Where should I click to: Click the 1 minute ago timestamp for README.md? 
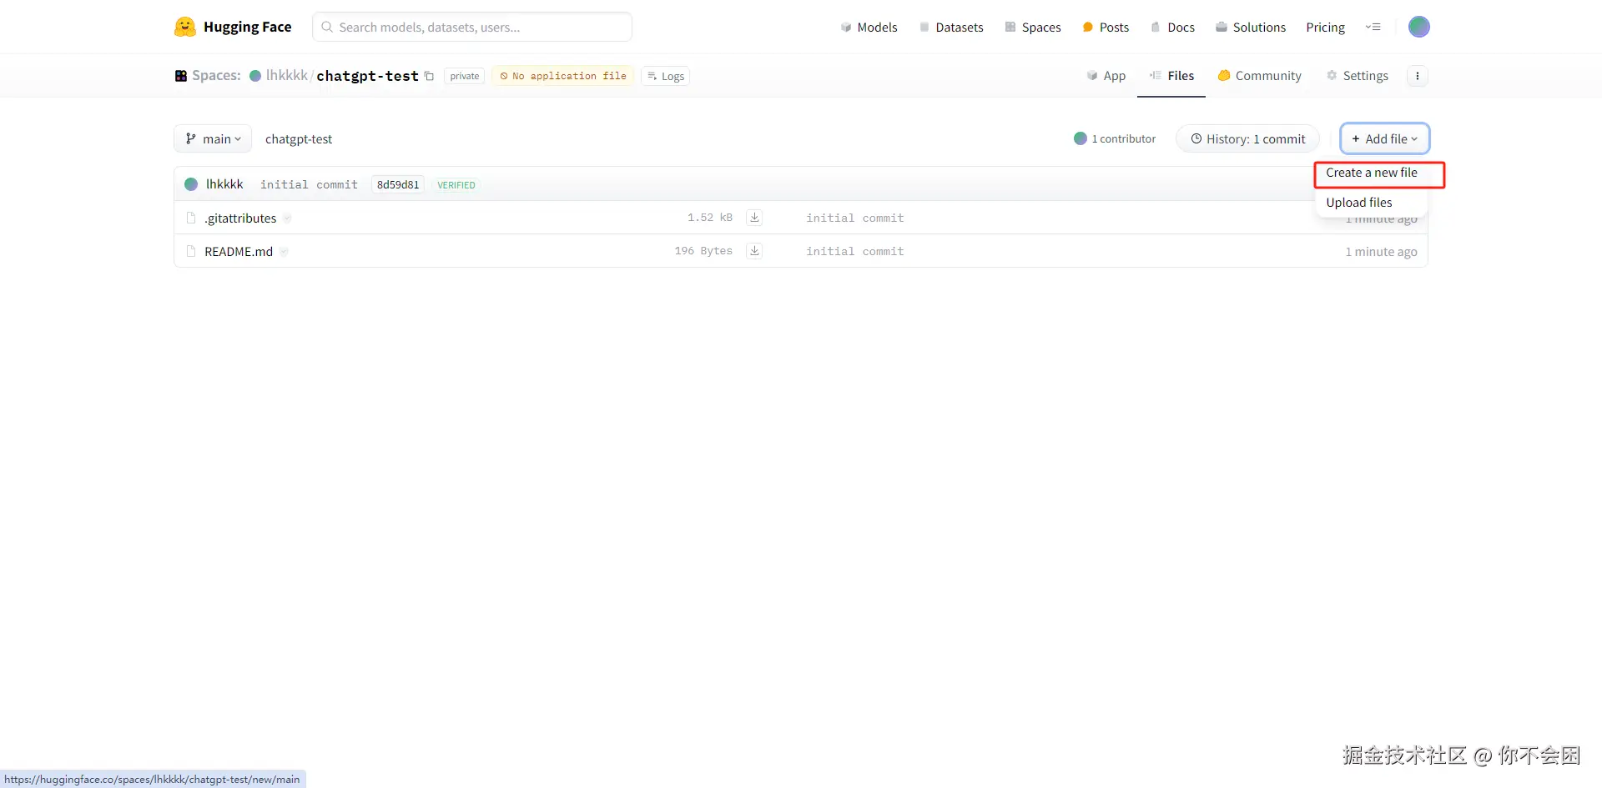[1381, 251]
